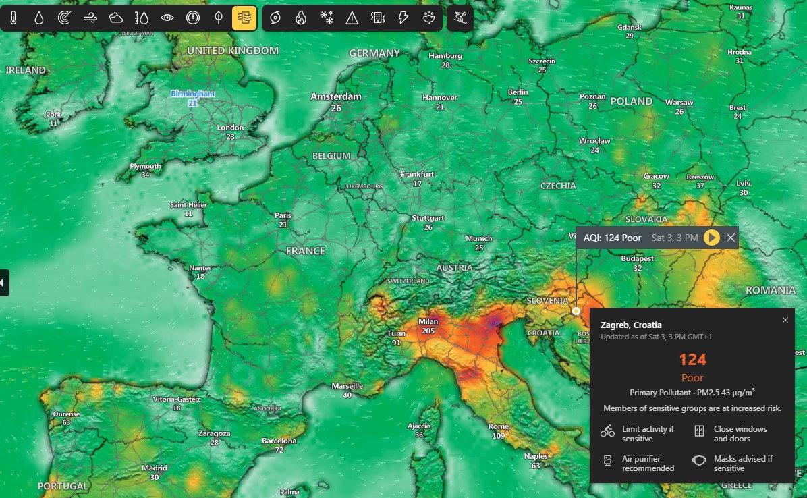Open the Wildfire flame layer
Viewport: 807px width, 498px height.
tap(301, 18)
